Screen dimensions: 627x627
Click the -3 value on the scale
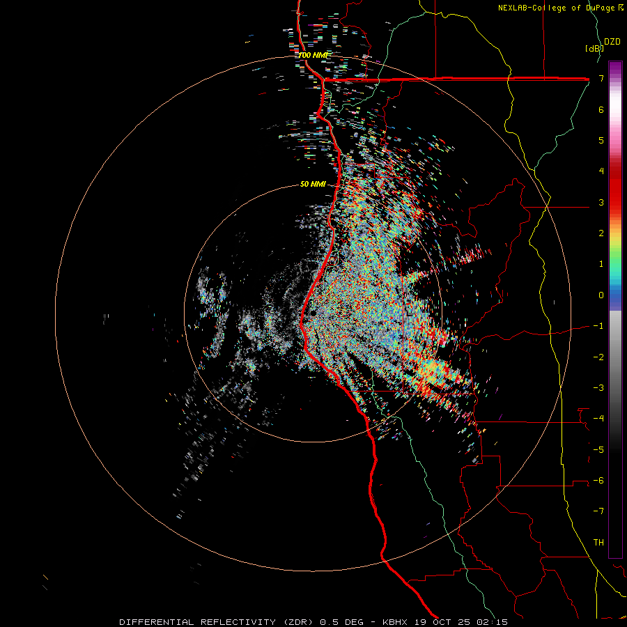[x=598, y=388]
